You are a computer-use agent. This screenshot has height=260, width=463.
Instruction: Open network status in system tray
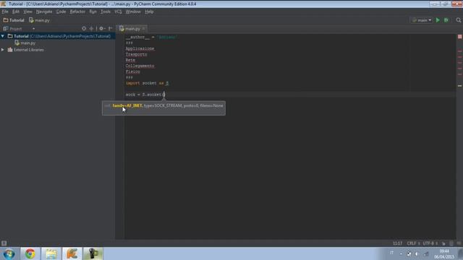coord(426,253)
